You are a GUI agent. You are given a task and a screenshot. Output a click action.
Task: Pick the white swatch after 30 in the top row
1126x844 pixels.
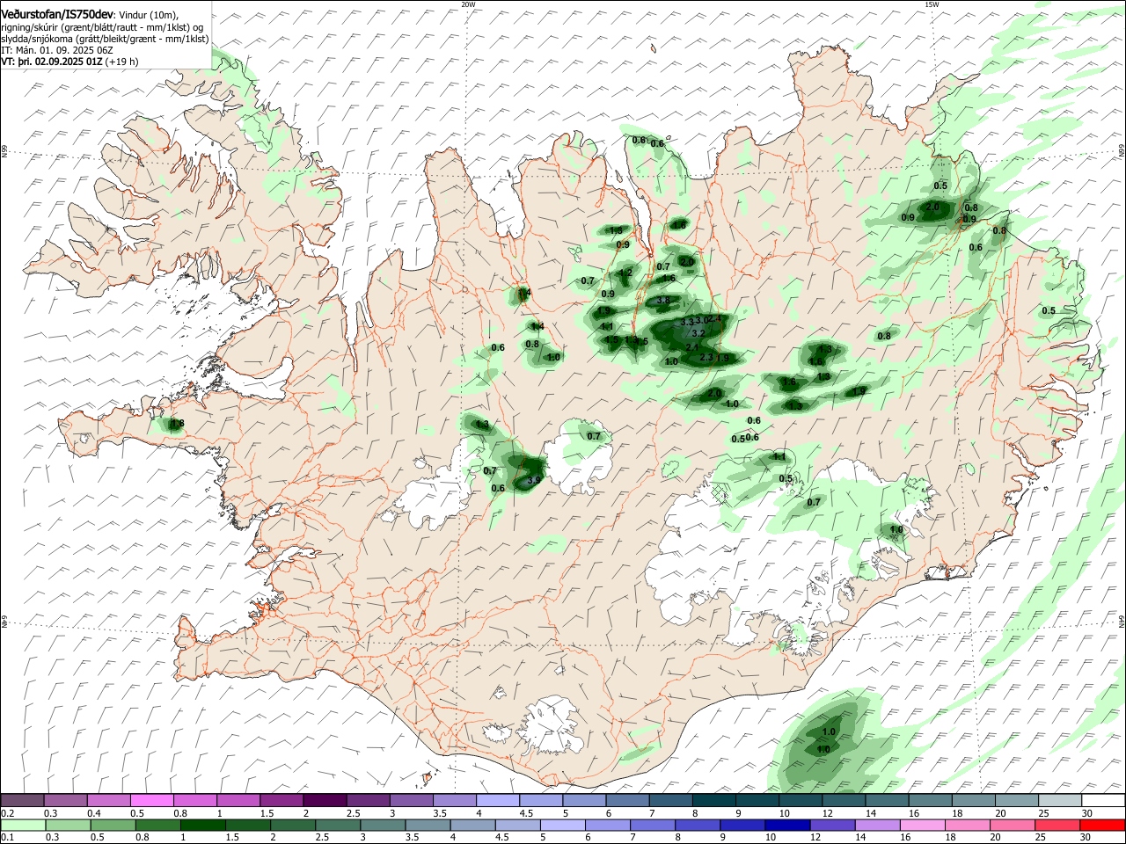(1105, 801)
